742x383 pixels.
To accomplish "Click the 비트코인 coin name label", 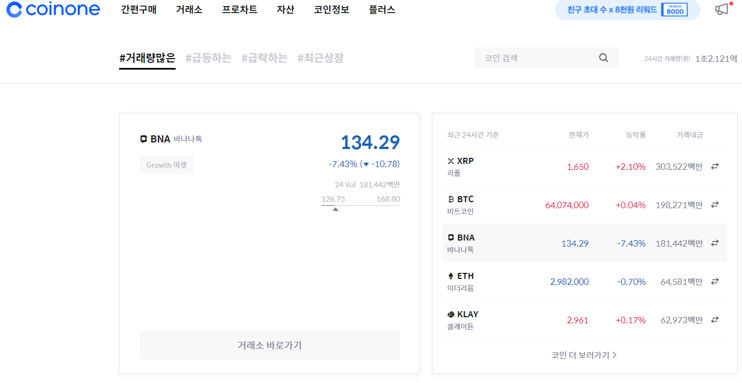I will coord(460,211).
